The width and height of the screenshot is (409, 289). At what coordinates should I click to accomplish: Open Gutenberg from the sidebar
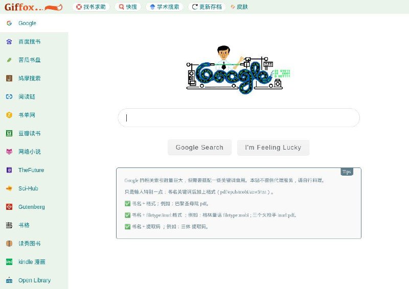34,207
